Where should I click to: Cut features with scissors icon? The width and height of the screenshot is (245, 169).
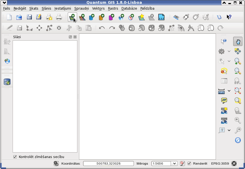(69, 28)
